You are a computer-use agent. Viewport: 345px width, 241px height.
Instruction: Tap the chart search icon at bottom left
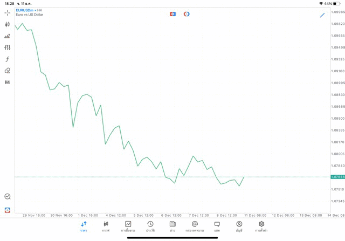pos(7,197)
